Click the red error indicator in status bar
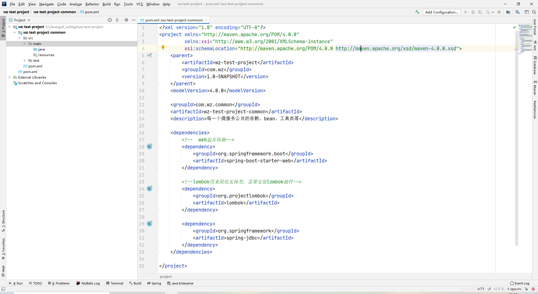This screenshot has height=294, width=538. 533,289
